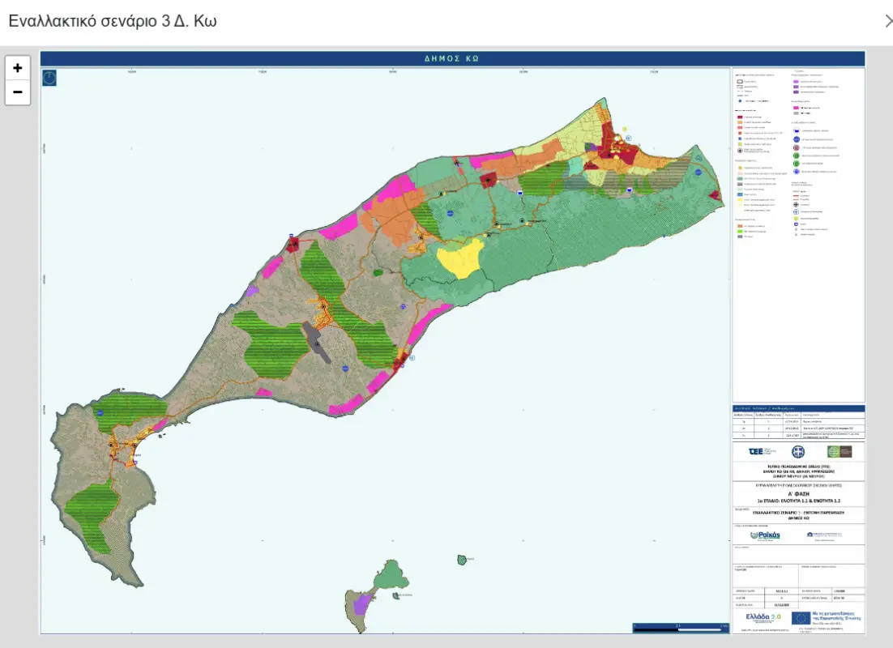Click the Greek national emblem logo
Image resolution: width=893 pixels, height=648 pixels.
[798, 452]
